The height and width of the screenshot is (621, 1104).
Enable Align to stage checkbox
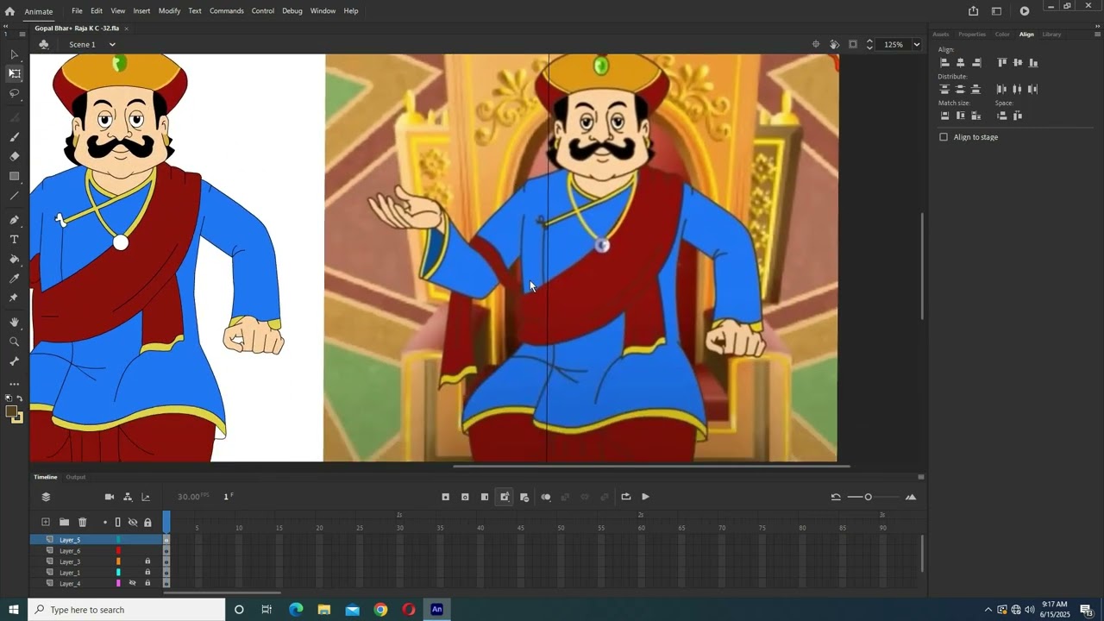point(944,137)
